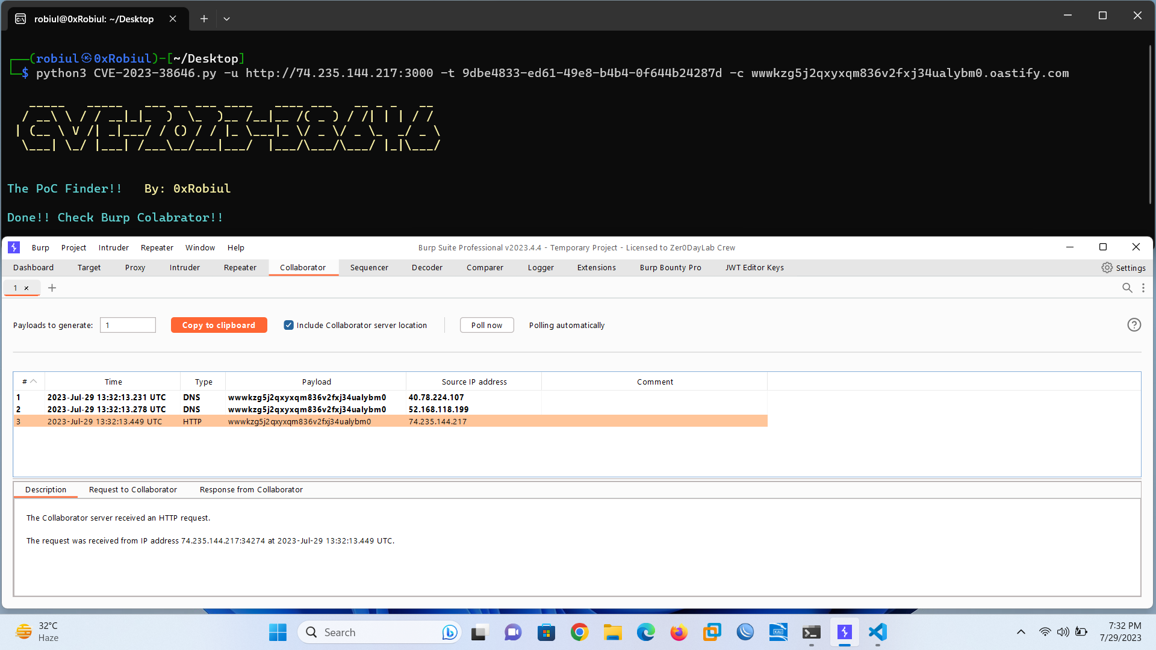Switch to the Comparer tab
Screen dimensions: 1156x650
point(485,268)
